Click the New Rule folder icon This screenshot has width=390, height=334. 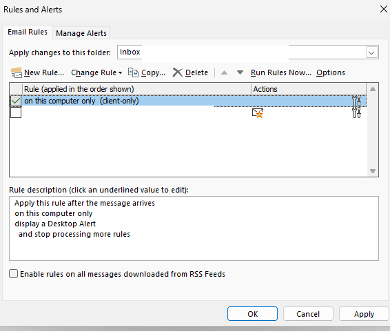click(17, 72)
